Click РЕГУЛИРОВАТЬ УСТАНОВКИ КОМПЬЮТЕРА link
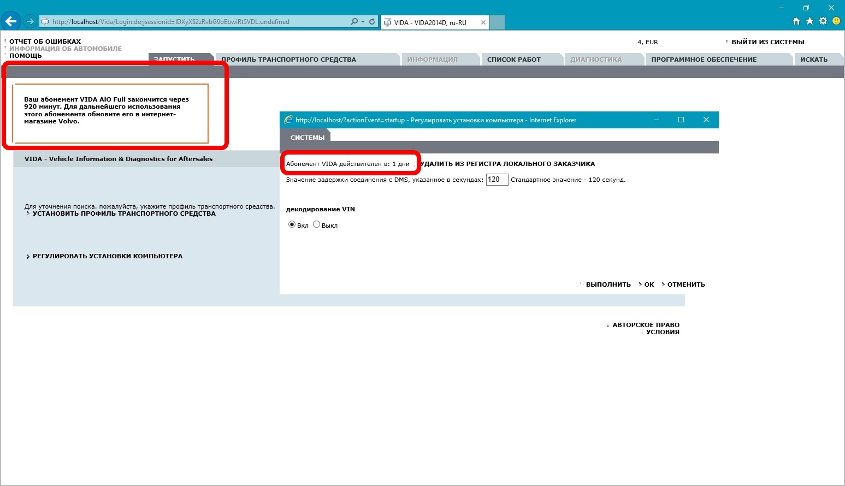Screen dimensions: 845x486 108,256
